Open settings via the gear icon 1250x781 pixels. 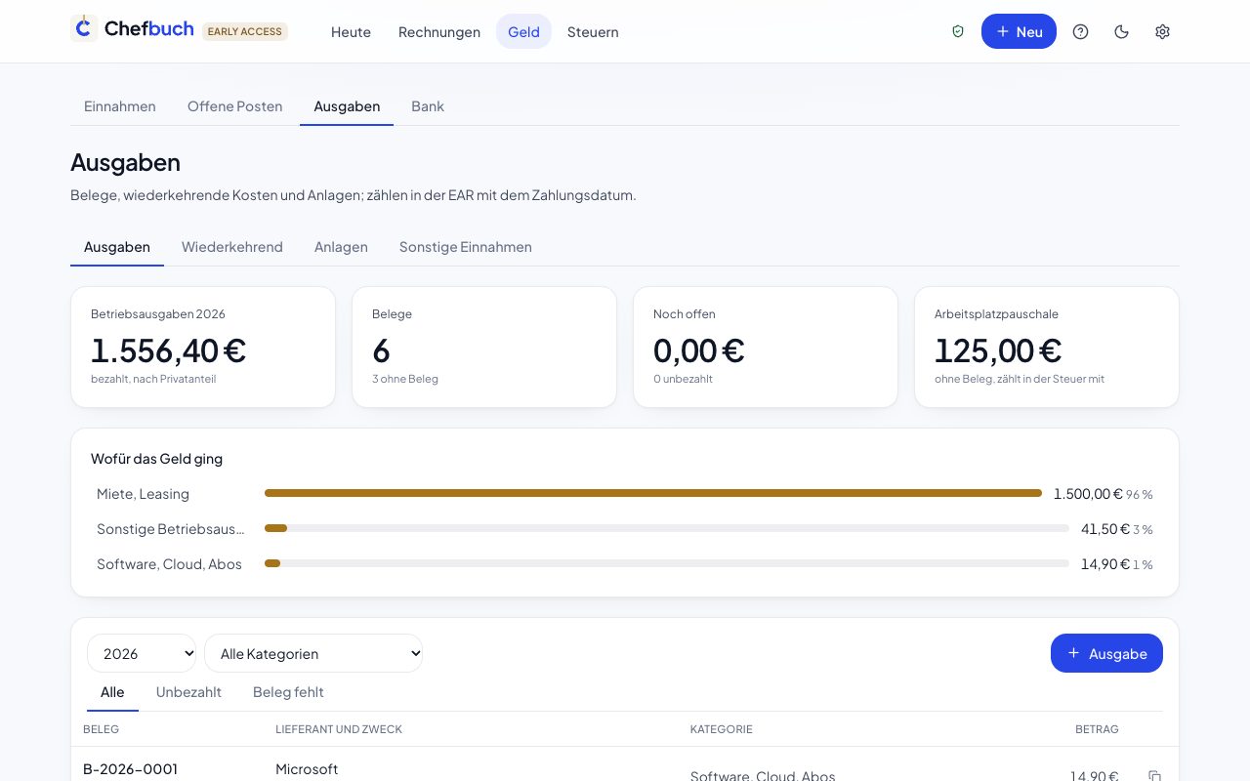click(x=1162, y=31)
